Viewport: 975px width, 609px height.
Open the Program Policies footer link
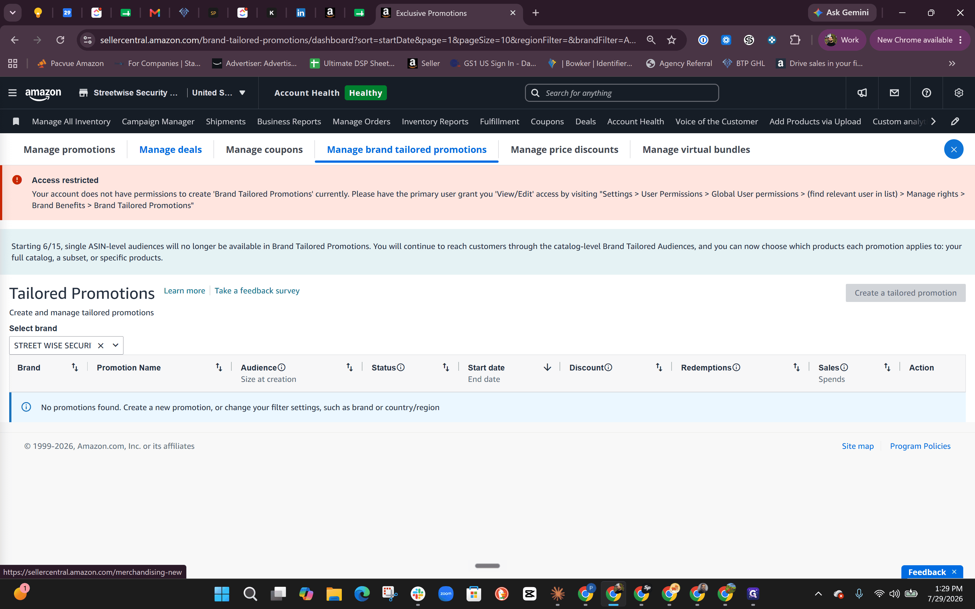click(x=920, y=446)
